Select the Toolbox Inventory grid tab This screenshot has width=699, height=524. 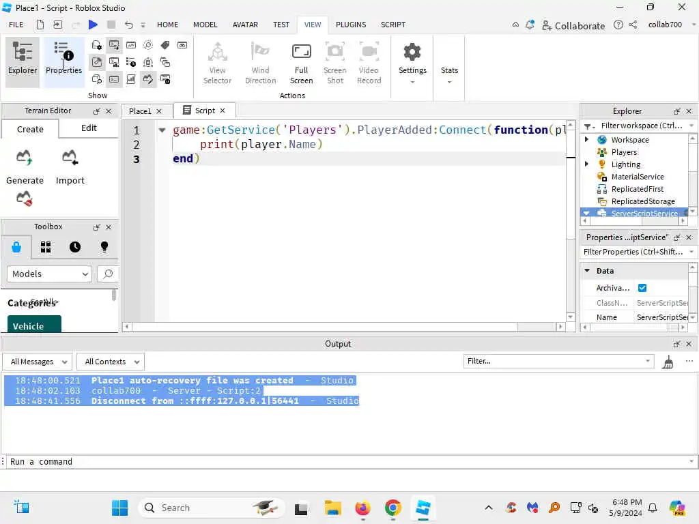[x=46, y=247]
